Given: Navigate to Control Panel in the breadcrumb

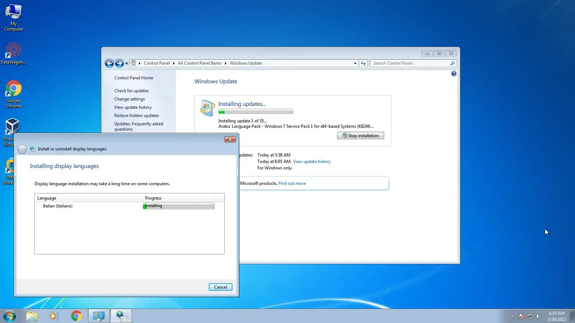Looking at the screenshot, I should tap(157, 63).
